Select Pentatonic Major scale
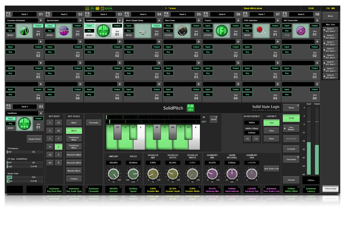345x250 pixels. [74, 139]
